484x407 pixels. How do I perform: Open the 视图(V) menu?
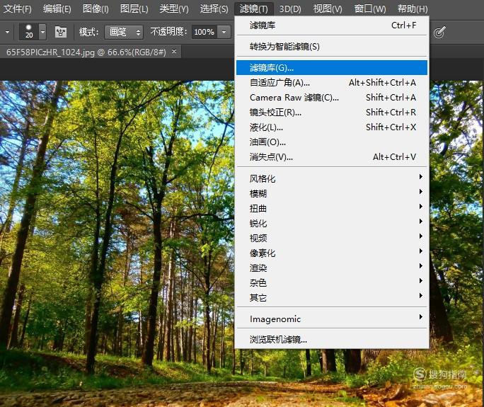328,8
